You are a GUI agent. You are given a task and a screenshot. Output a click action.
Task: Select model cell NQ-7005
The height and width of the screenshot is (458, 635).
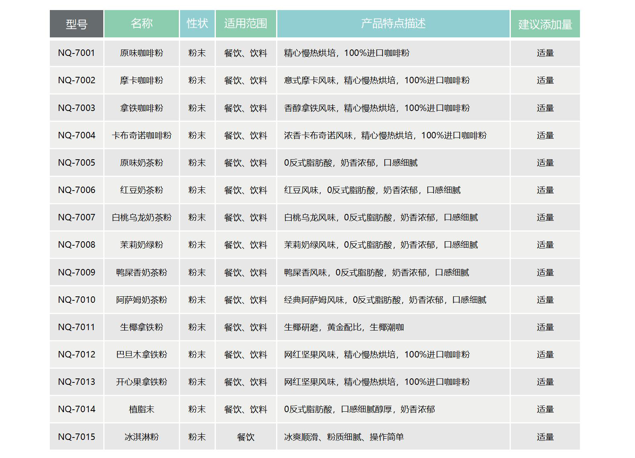pyautogui.click(x=76, y=162)
